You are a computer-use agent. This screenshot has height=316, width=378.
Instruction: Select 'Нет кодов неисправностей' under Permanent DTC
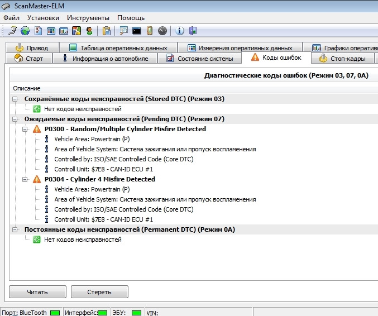83,240
